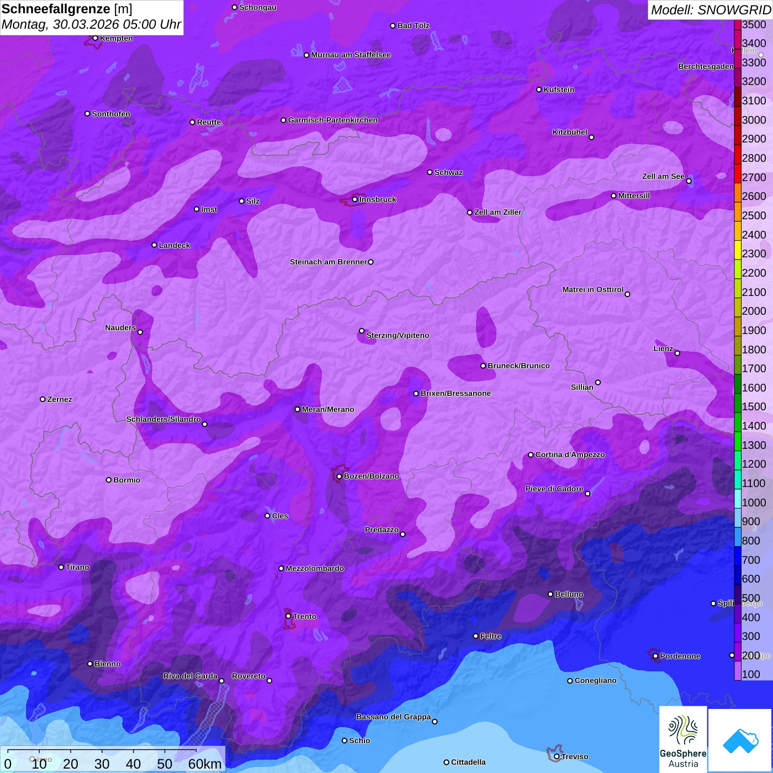Click the GeoSphere Austria logo

(x=683, y=739)
